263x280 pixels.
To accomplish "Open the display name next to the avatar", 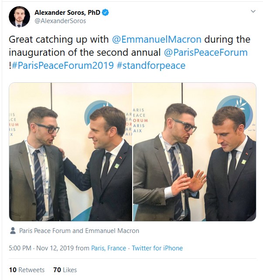I will [x=67, y=13].
